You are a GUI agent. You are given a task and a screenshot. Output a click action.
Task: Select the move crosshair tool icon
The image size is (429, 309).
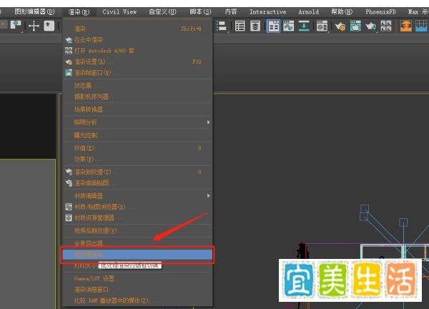tap(34, 26)
